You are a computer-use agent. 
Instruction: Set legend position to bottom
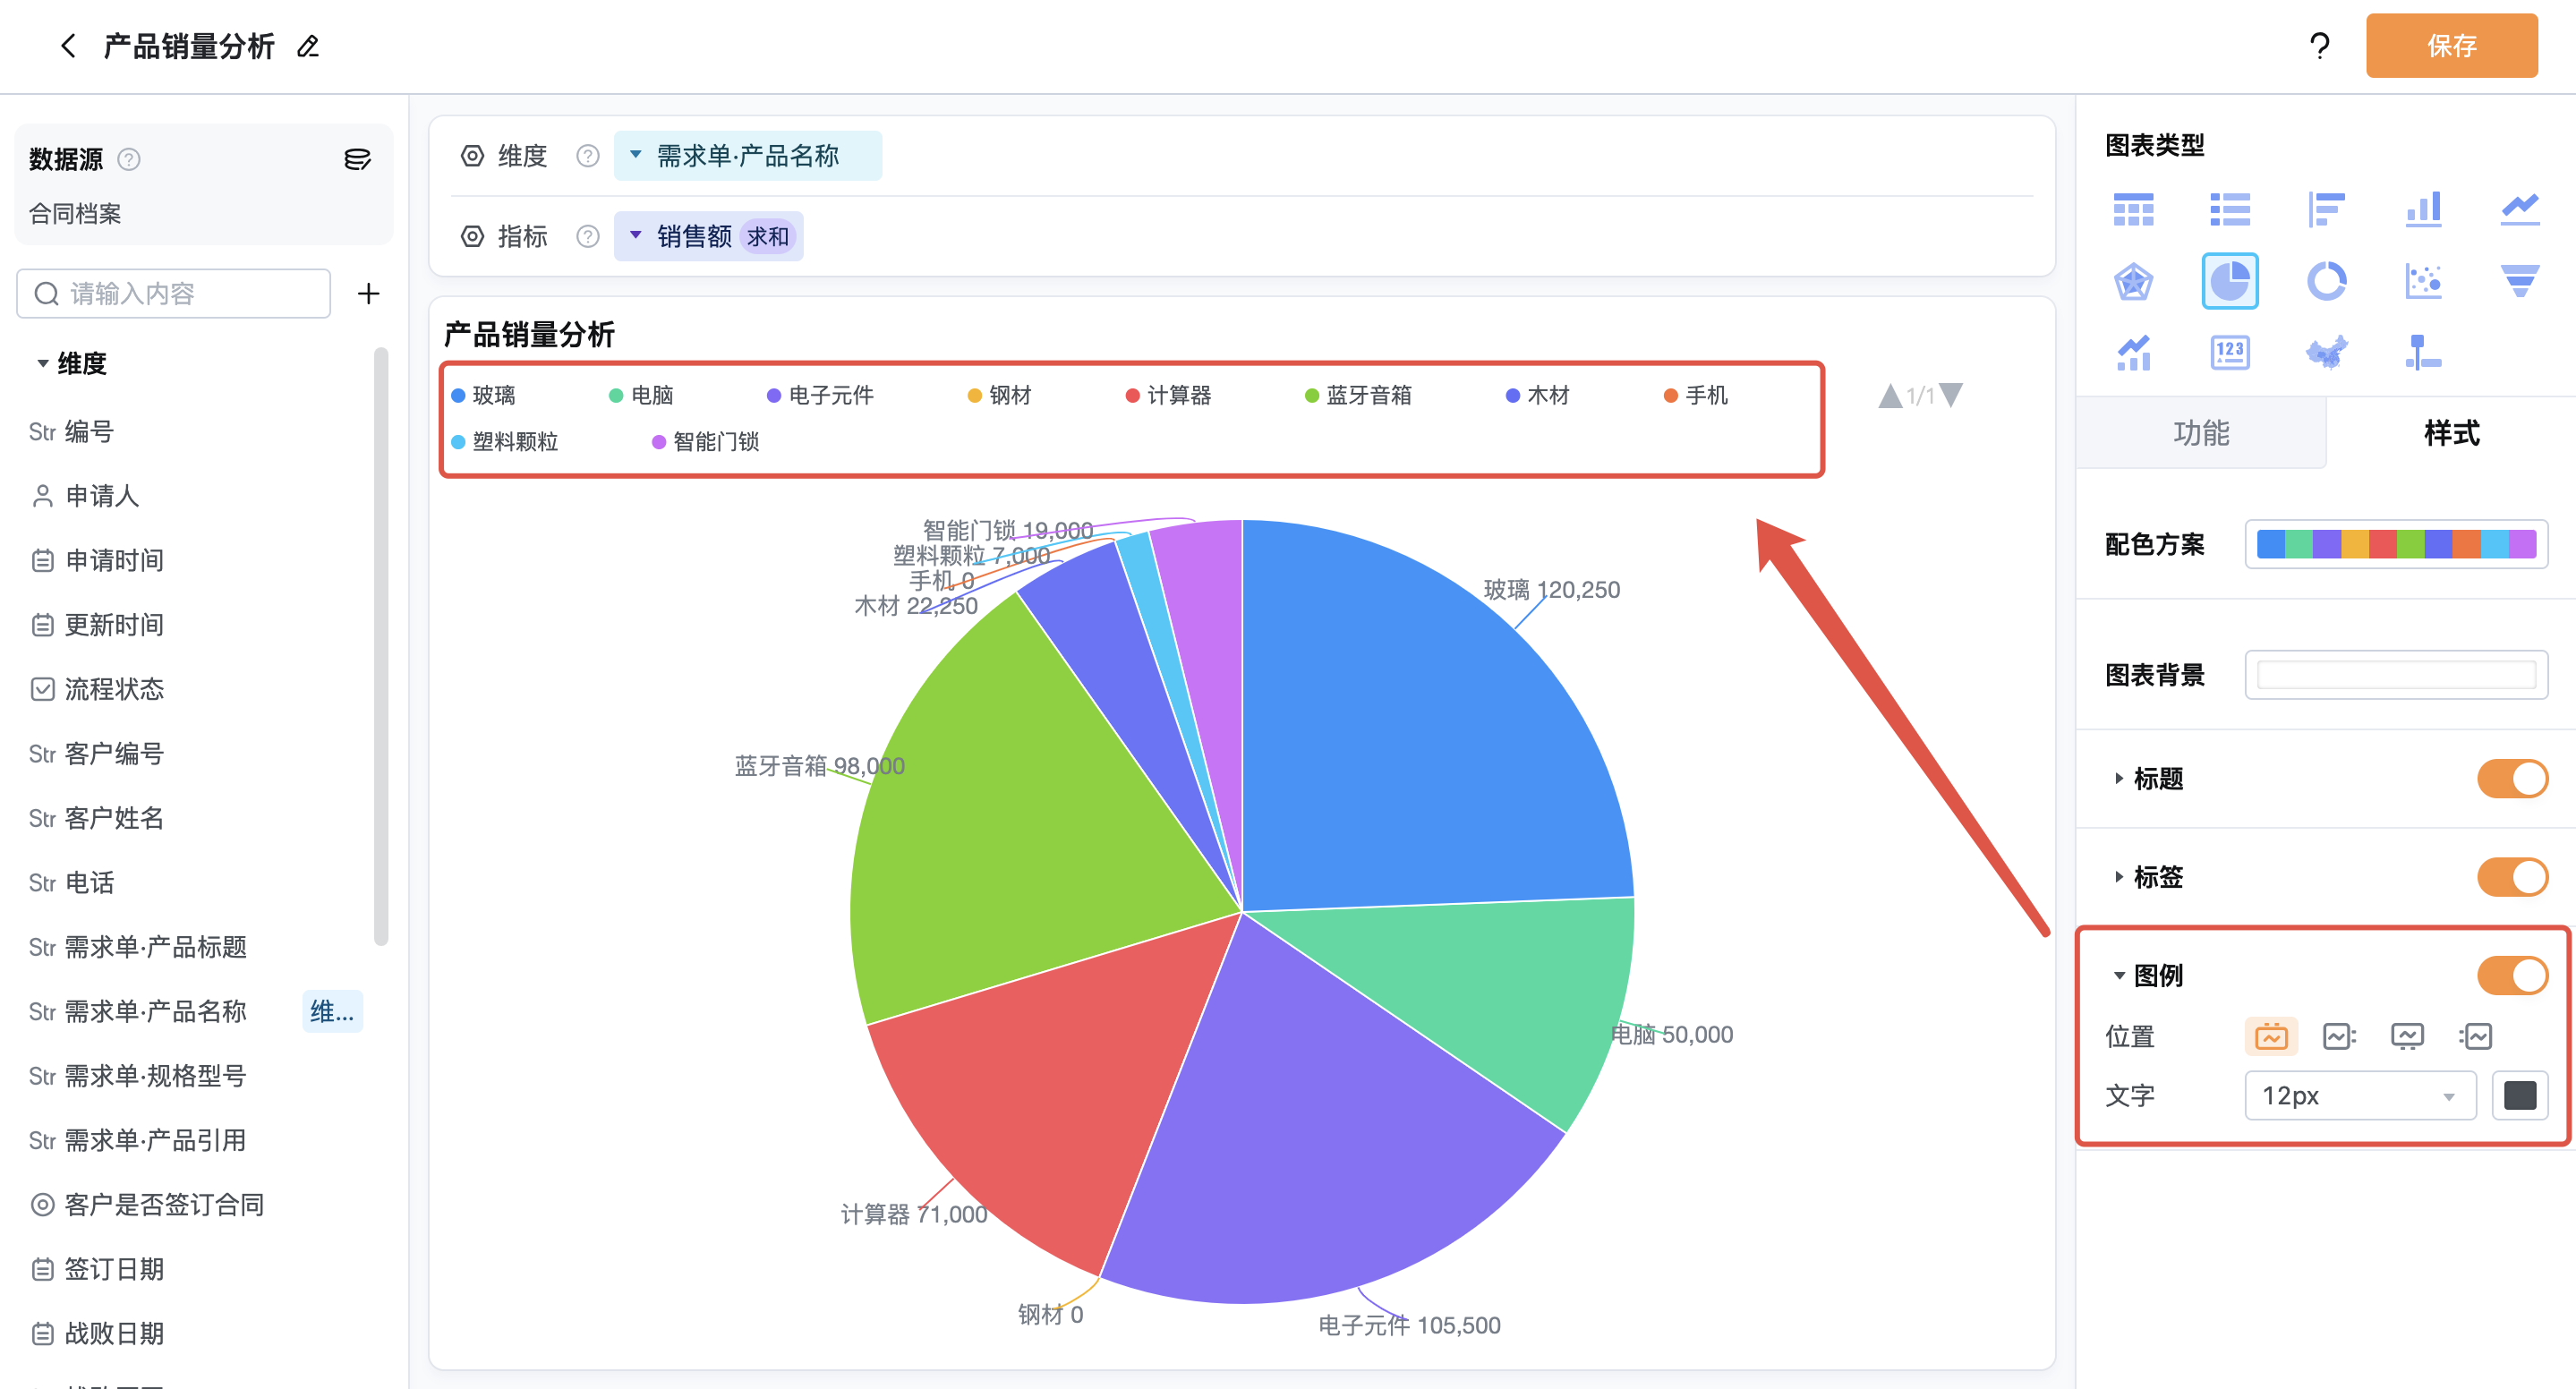pyautogui.click(x=2407, y=1036)
